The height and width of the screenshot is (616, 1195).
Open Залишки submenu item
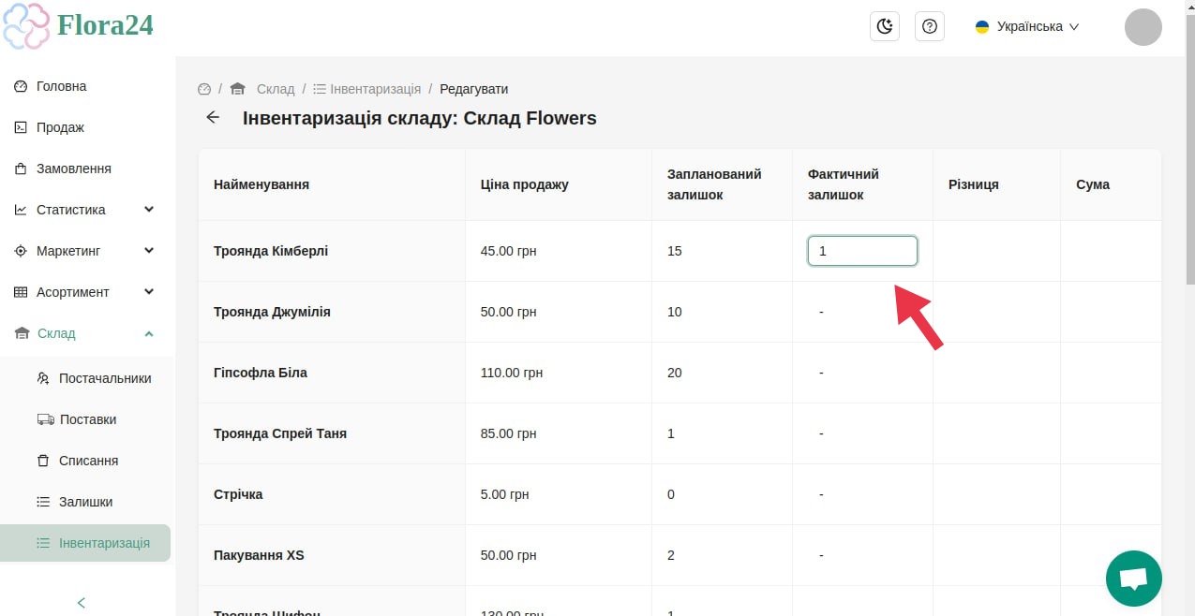[x=87, y=502]
